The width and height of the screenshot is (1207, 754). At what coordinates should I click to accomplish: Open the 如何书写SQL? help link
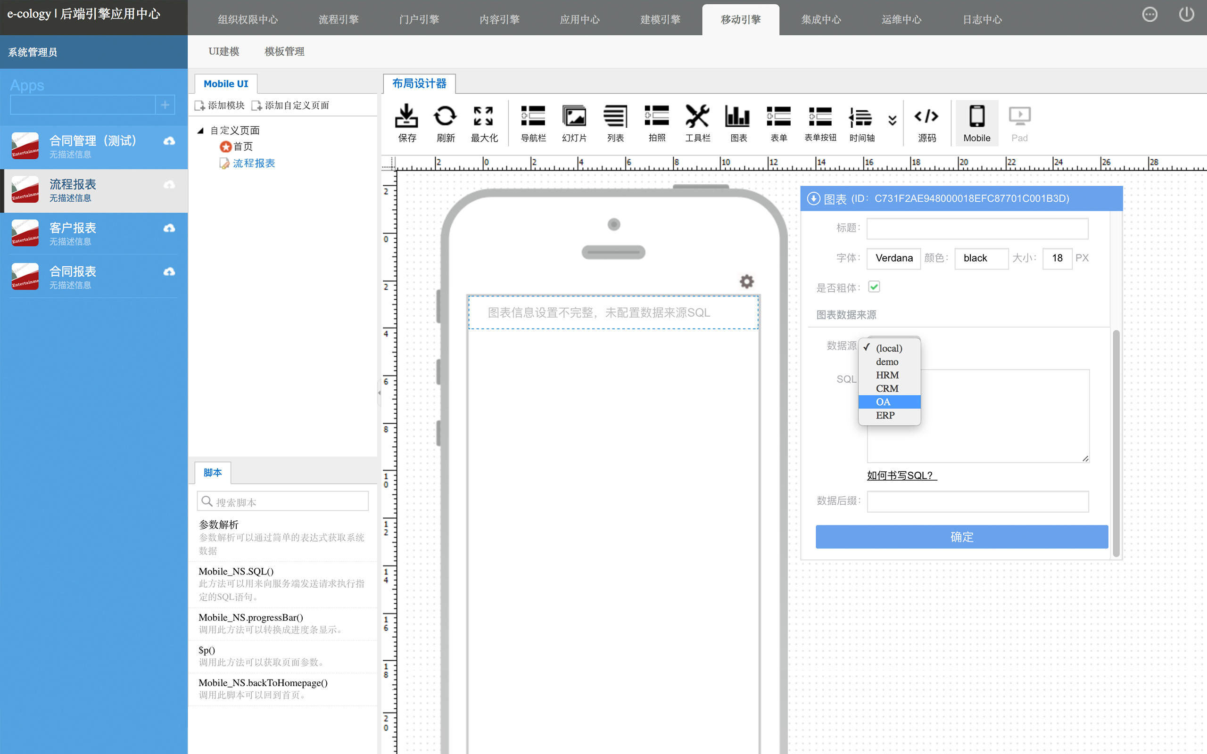pos(902,475)
